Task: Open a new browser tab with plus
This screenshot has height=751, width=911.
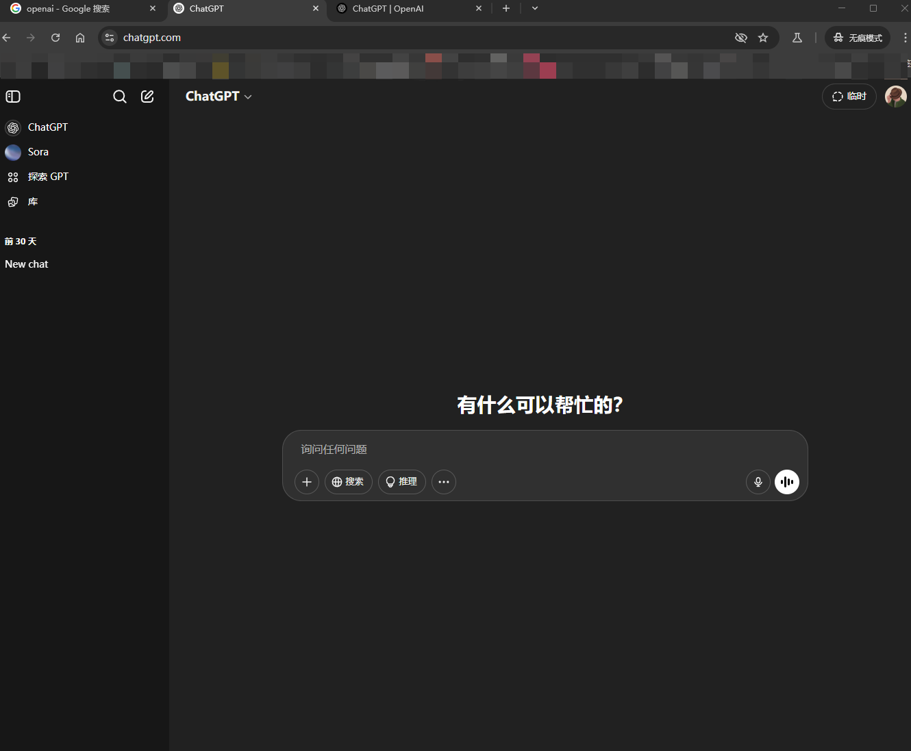Action: tap(506, 8)
